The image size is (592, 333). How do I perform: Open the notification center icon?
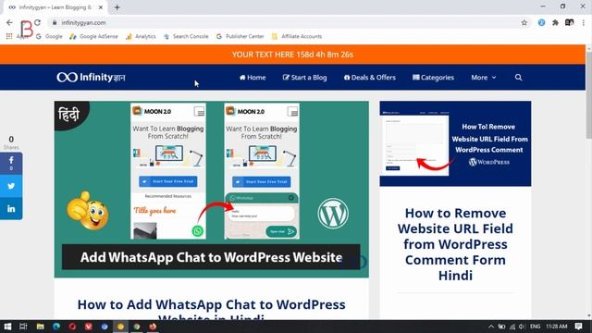tap(578, 327)
